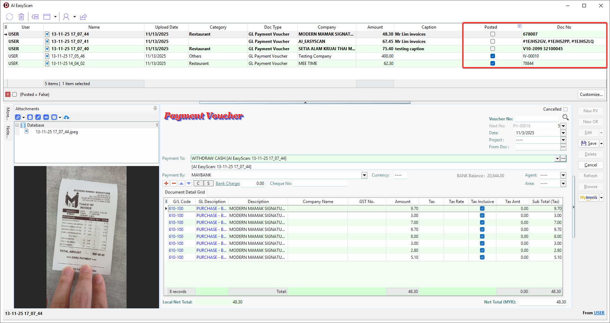Tick Posted checkbox for Doc No 678007
Viewport: 610px width, 323px height.
point(493,34)
